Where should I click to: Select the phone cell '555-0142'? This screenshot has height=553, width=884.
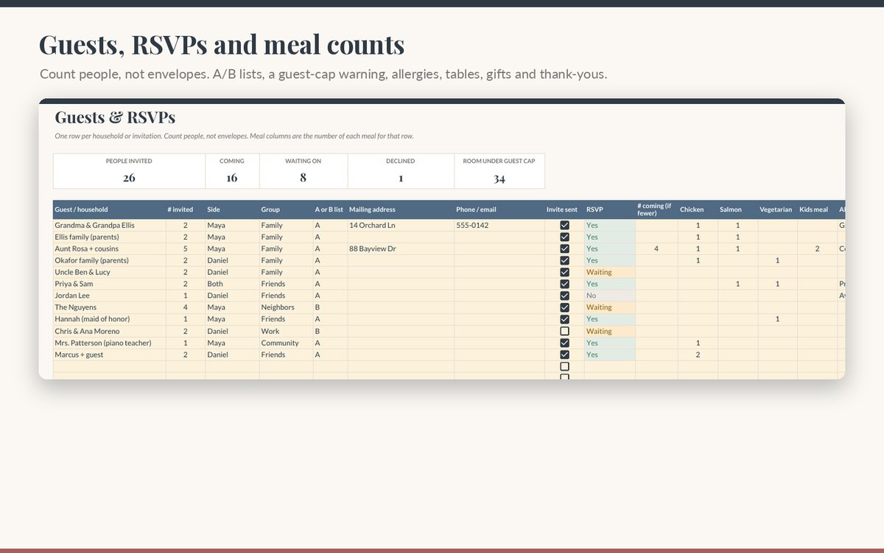point(499,225)
